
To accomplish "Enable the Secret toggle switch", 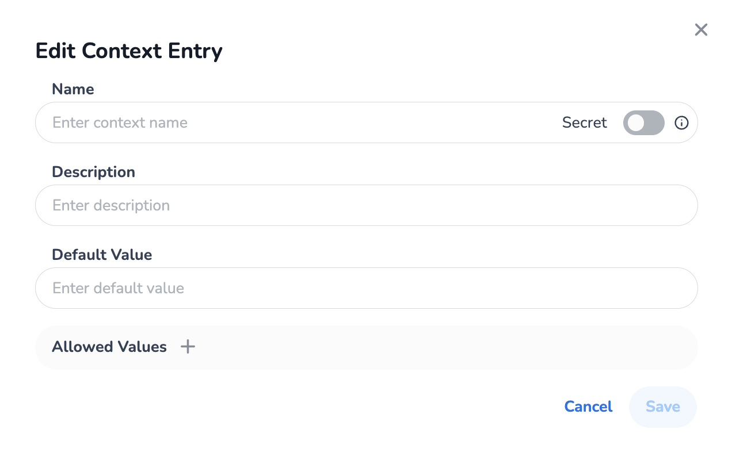I will click(x=643, y=122).
